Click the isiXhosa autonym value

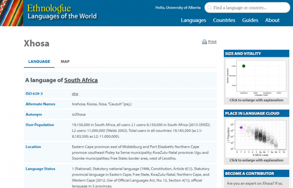(79, 114)
